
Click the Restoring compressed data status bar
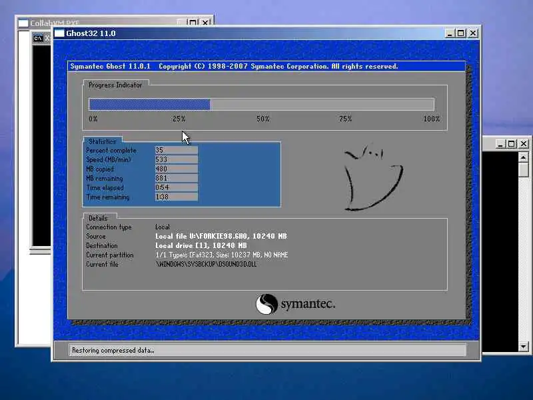click(267, 350)
